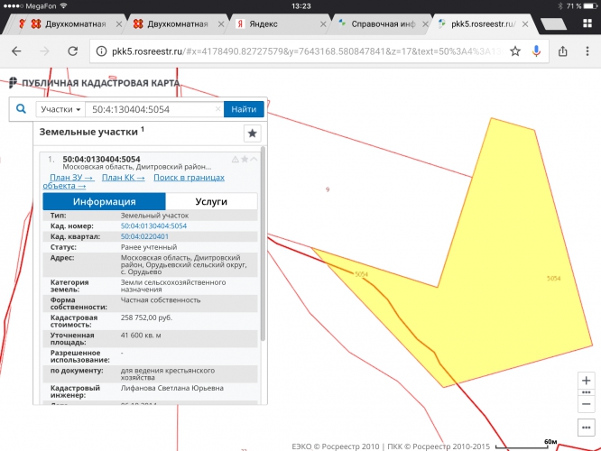
Task: Click battery indicator in status bar
Action: pyautogui.click(x=590, y=6)
